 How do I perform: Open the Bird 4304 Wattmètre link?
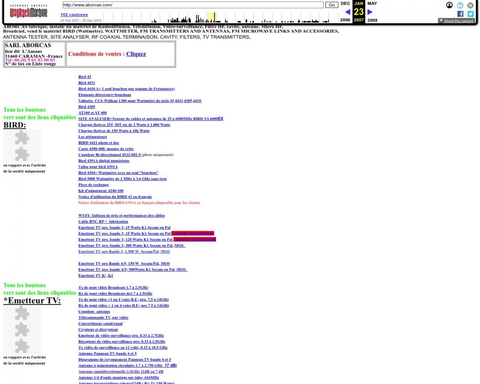point(118,173)
